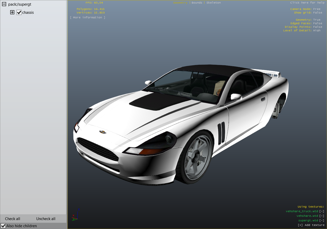Expand the More information section
327x229 pixels.
point(88,17)
